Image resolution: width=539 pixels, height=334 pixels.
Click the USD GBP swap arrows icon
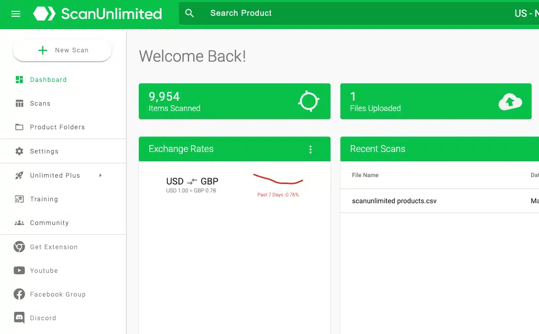[x=192, y=181]
